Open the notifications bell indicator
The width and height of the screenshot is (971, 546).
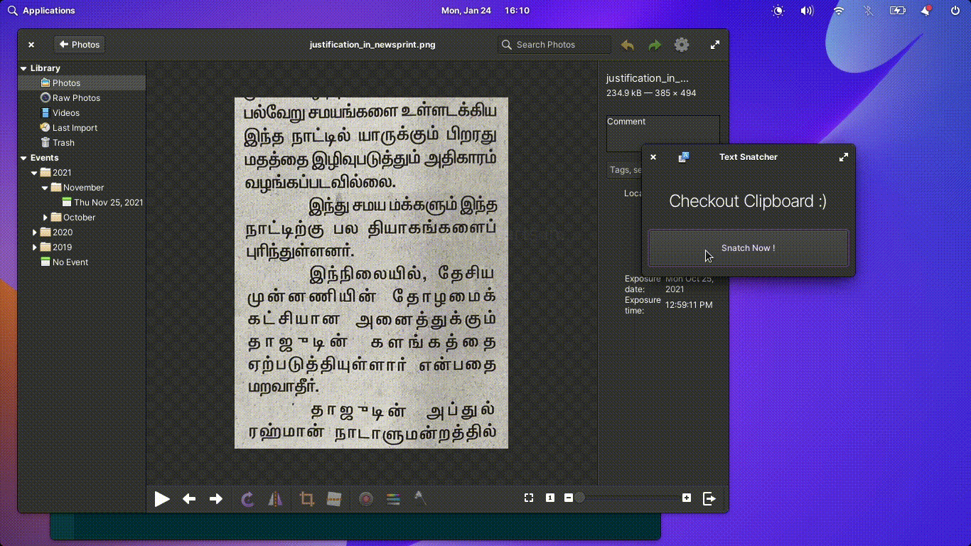pos(926,11)
